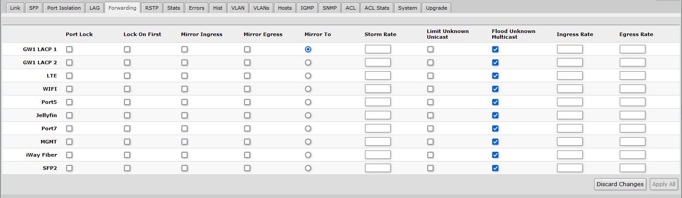Uncheck Flood Unknown Multicast for SFP2
The height and width of the screenshot is (198, 682).
click(x=495, y=168)
